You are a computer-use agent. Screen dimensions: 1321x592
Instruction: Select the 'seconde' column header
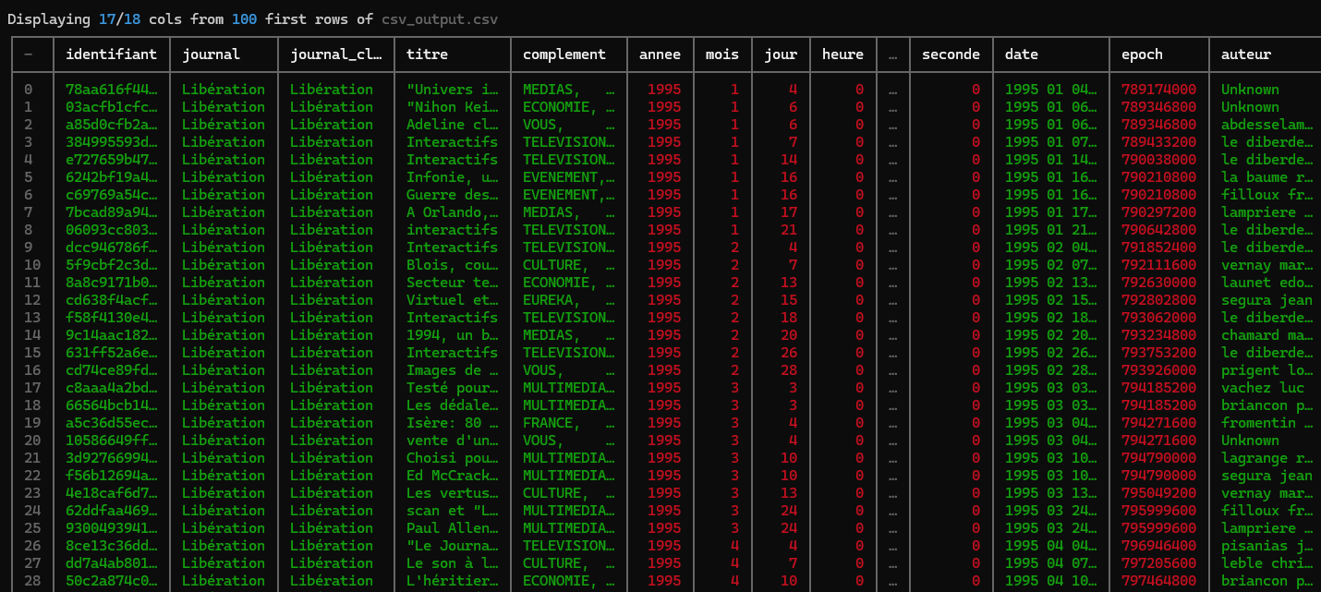[x=951, y=54]
